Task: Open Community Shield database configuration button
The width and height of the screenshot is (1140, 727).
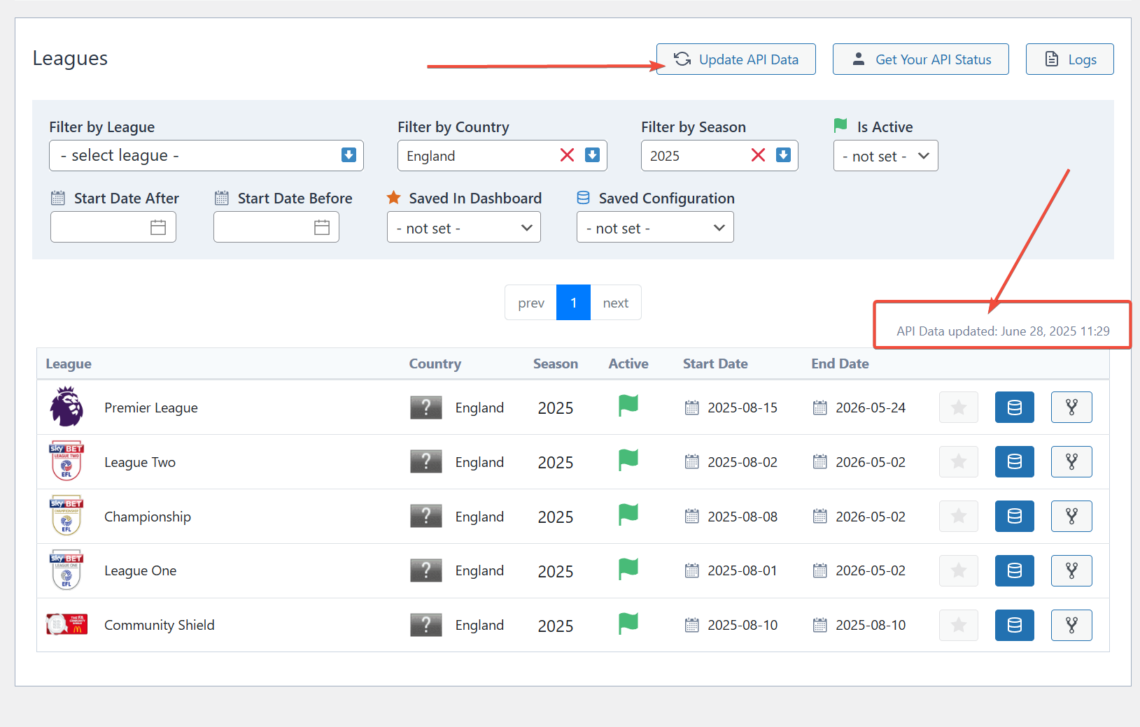Action: 1015,625
